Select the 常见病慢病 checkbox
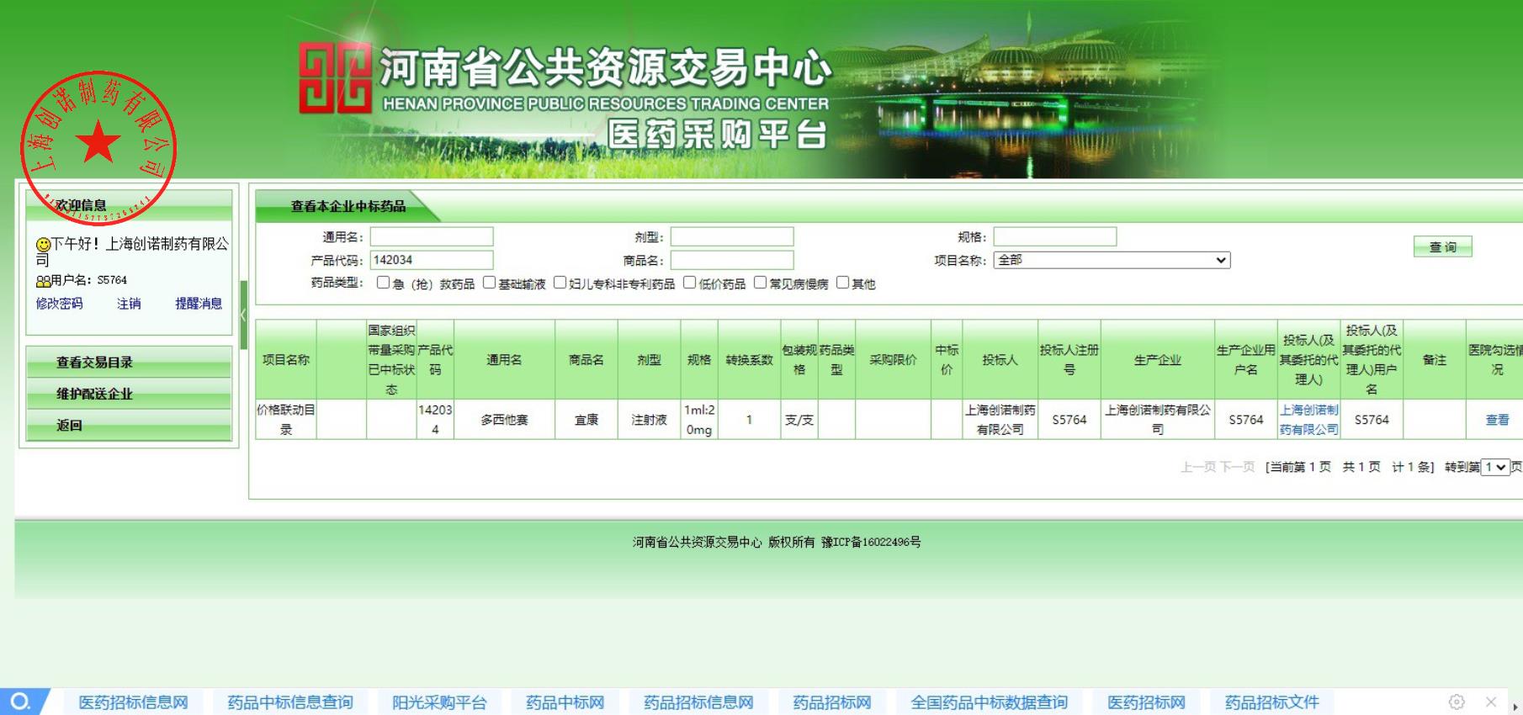Viewport: 1523px width, 715px height. [761, 283]
